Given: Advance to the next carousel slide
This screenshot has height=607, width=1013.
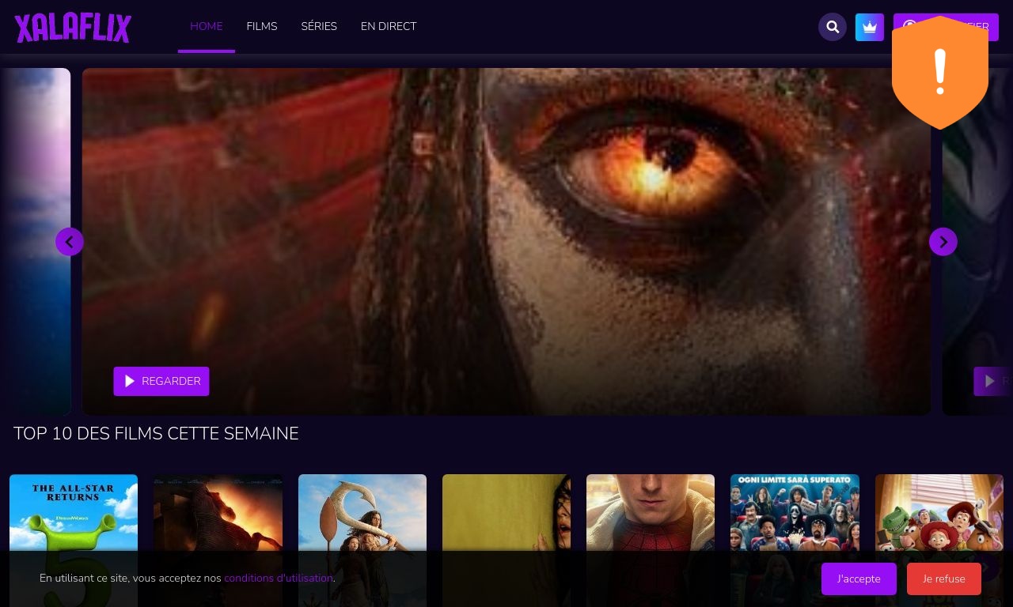Looking at the screenshot, I should tap(943, 242).
